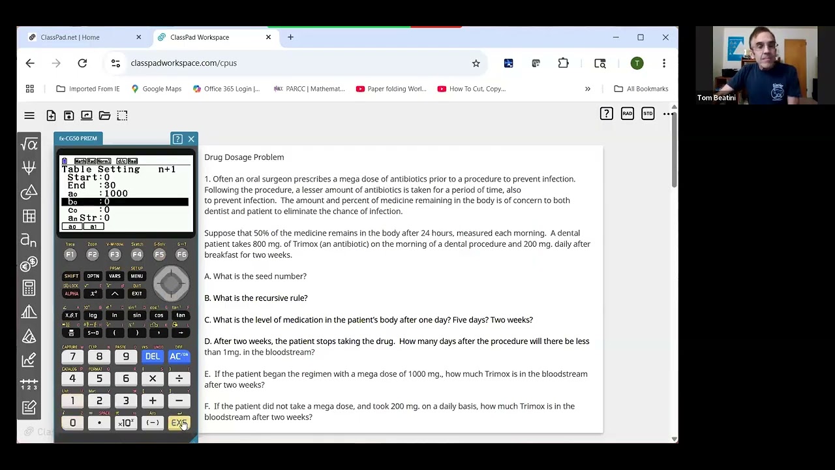The height and width of the screenshot is (470, 835).
Task: Open the folder icon in toolbar
Action: pyautogui.click(x=104, y=116)
